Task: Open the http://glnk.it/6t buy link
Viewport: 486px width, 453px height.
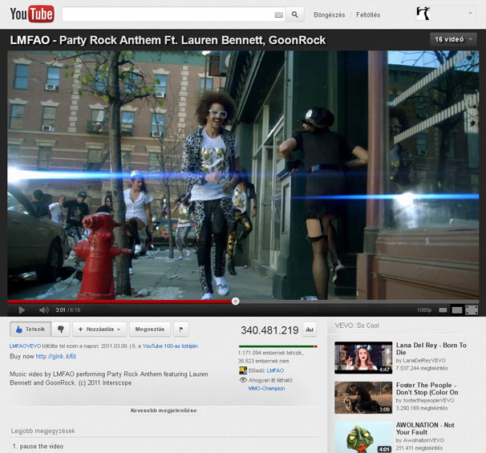Action: [x=56, y=356]
